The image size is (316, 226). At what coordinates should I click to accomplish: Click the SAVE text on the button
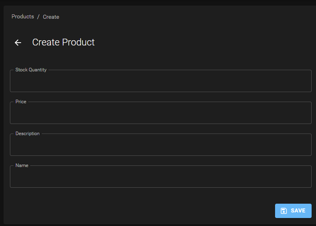point(298,211)
